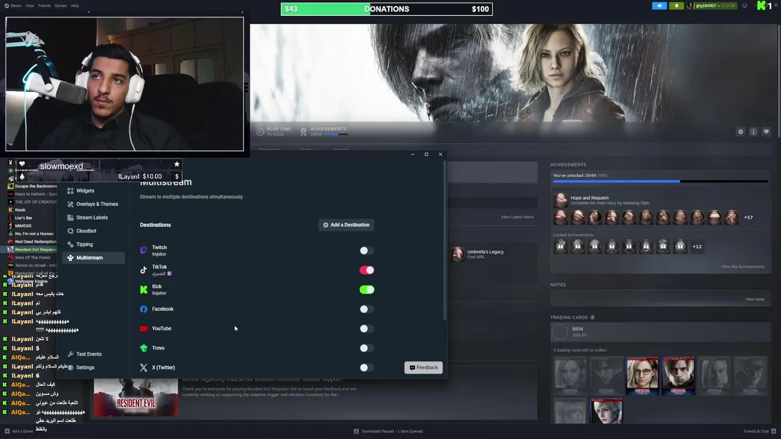The image size is (781, 439).
Task: Click the donations goal progress bar
Action: 386,9
